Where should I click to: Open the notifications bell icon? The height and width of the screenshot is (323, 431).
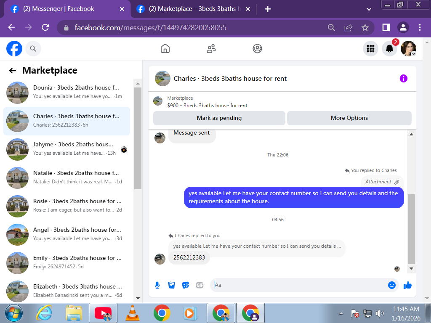point(389,49)
